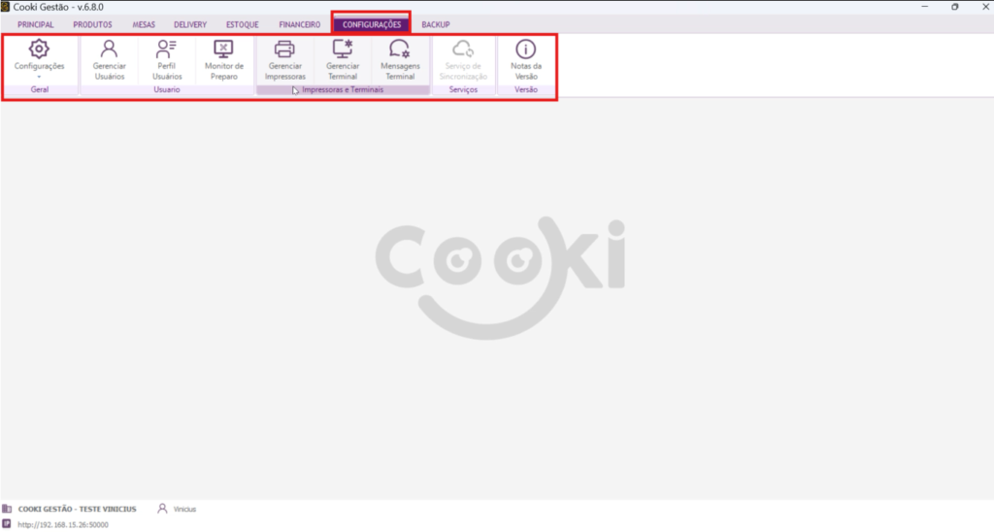
Task: Click the BACKUP tab
Action: click(x=436, y=24)
